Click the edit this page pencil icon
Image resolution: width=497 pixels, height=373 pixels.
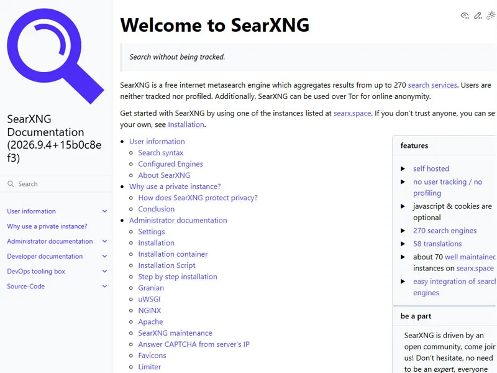pos(478,16)
